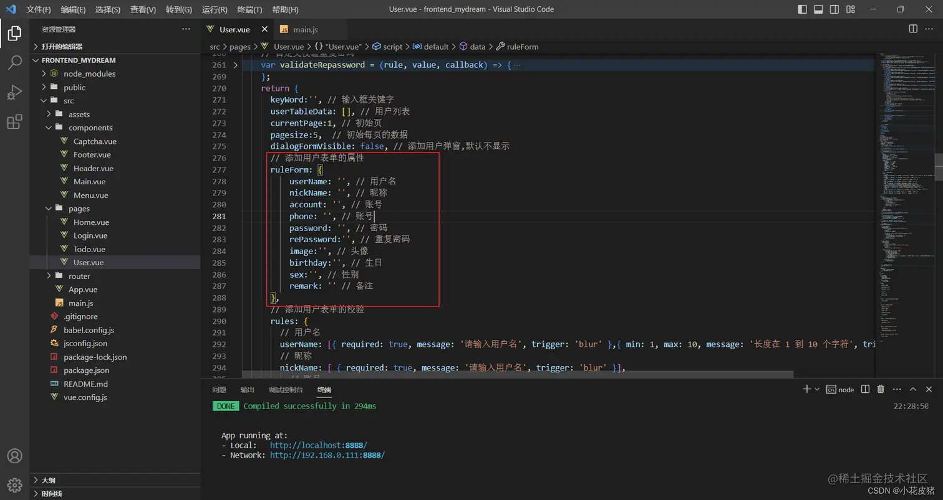Click the VS Code logo icon
Screen dimensions: 943x500
click(11, 9)
